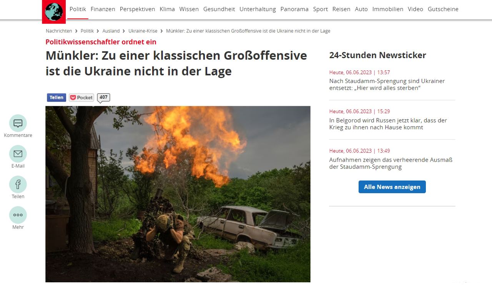Screen dimensions: 492x285
Task: Click the Nachrichten breadcrumb link
Action: coord(59,31)
